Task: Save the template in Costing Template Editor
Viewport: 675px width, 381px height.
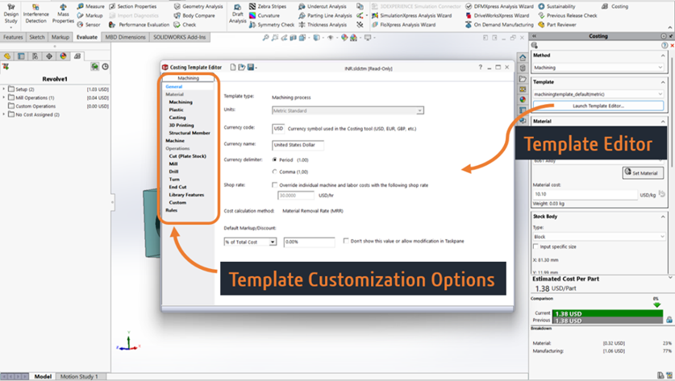Action: coord(252,68)
